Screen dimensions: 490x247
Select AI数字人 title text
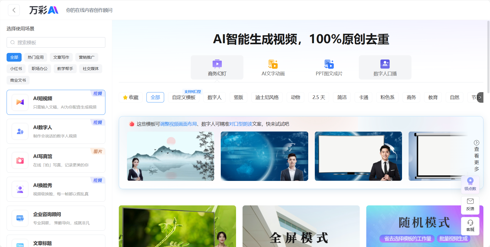(x=43, y=127)
